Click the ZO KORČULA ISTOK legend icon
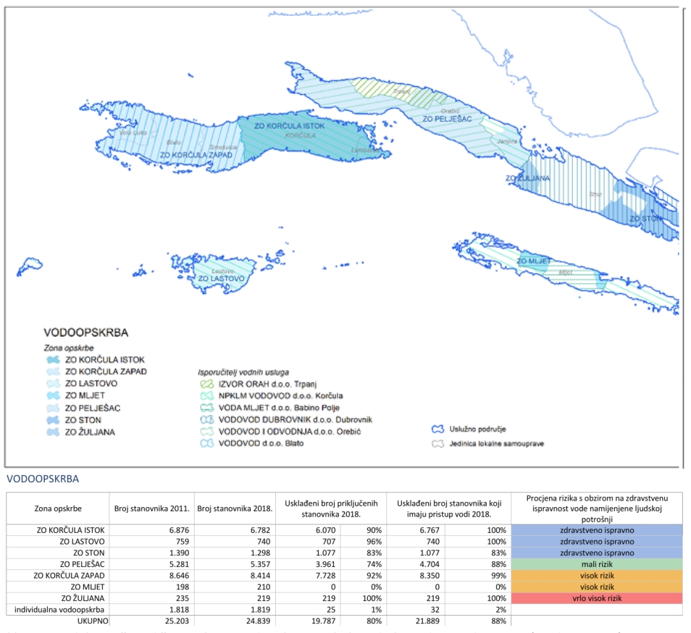The image size is (691, 633). point(53,359)
